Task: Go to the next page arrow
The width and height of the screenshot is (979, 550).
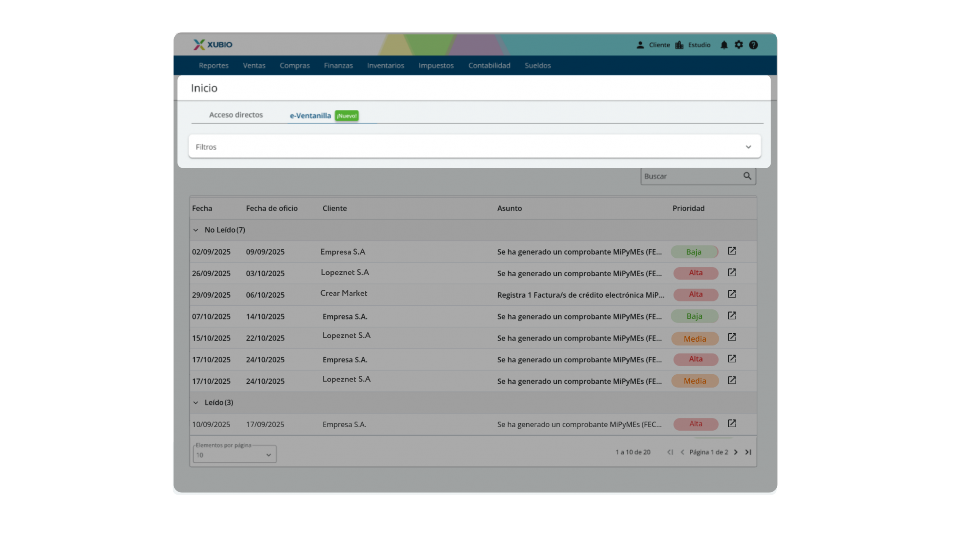Action: pyautogui.click(x=735, y=452)
